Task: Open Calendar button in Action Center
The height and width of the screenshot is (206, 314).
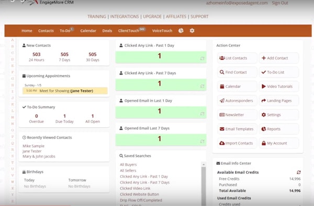Action: [x=237, y=87]
